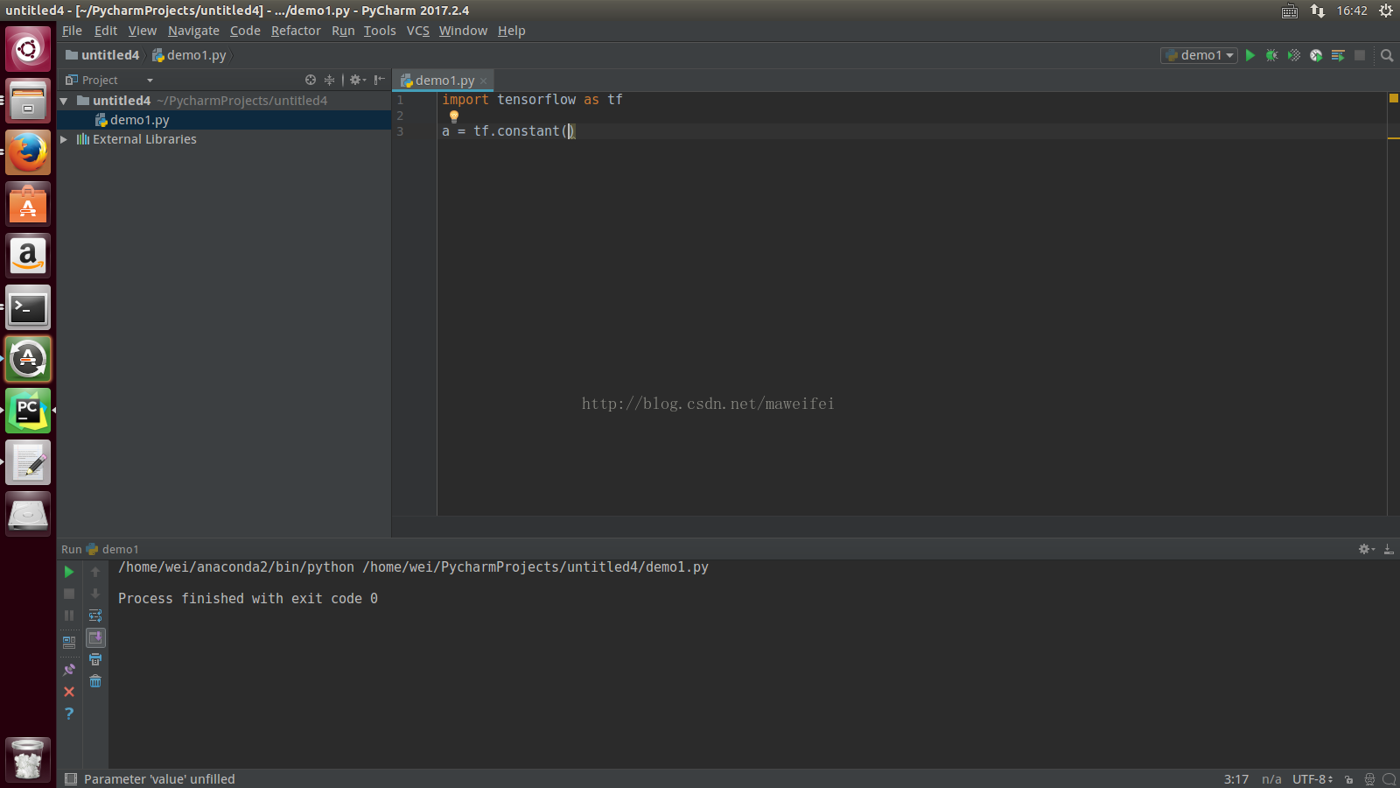Collapse the untitled4 project tree node
This screenshot has width=1400, height=788.
point(64,101)
